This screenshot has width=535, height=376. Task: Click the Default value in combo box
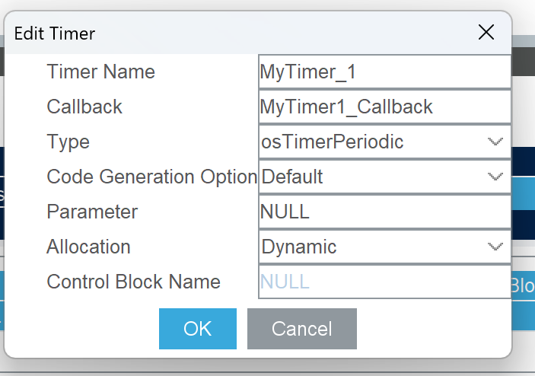(x=292, y=177)
